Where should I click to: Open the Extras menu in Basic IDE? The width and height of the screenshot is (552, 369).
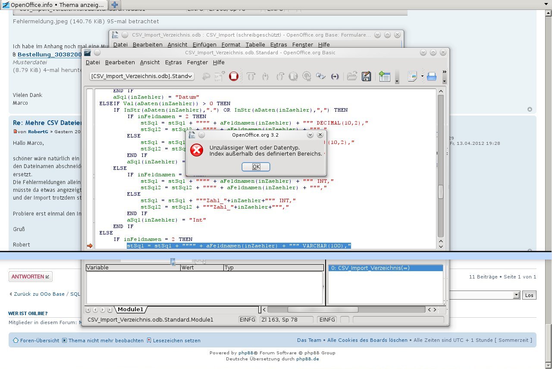173,62
